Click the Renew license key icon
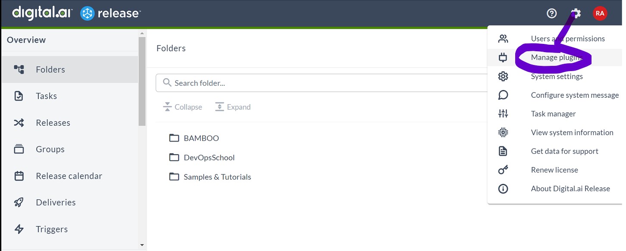The height and width of the screenshot is (251, 626). tap(503, 170)
